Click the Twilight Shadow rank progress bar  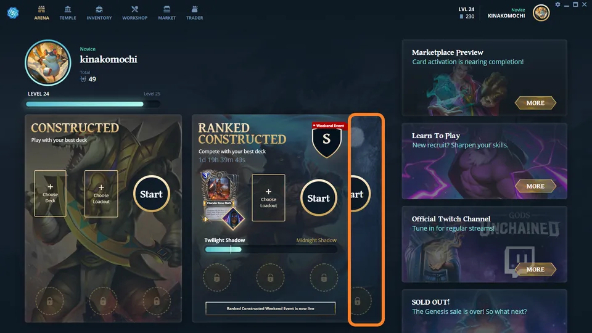[x=271, y=249]
